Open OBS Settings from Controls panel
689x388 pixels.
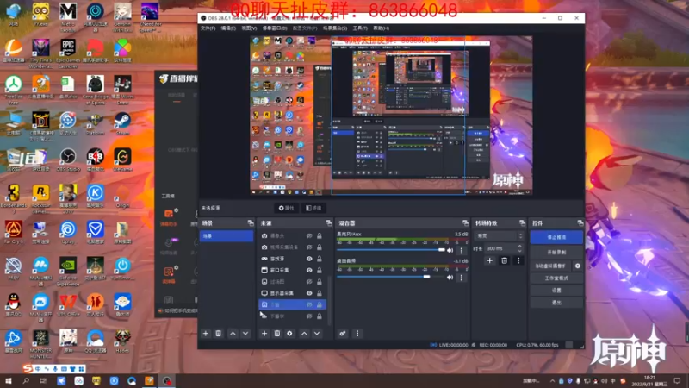(556, 291)
